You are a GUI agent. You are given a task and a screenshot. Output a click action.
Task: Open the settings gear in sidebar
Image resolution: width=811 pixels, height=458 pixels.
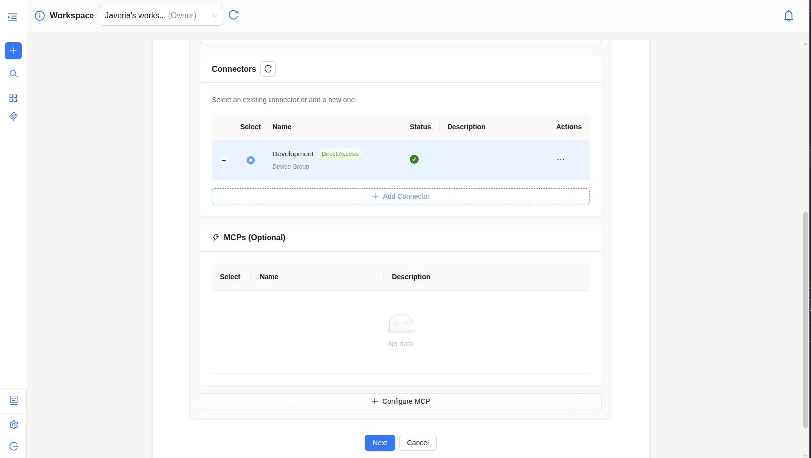click(x=13, y=425)
